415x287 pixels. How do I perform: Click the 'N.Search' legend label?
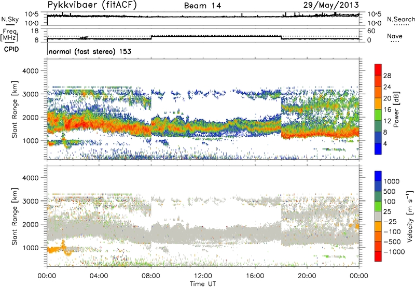point(400,19)
